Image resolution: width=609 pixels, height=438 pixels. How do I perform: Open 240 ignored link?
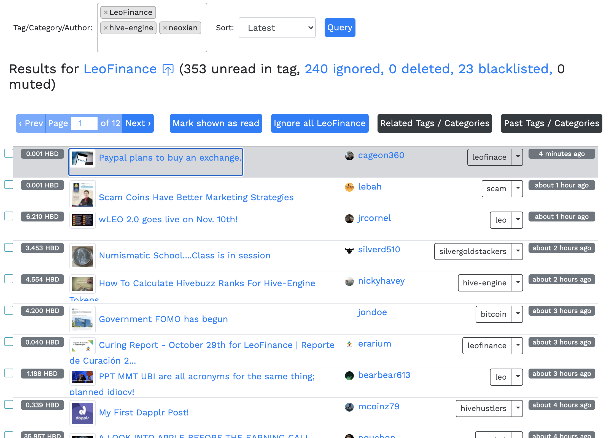point(344,69)
